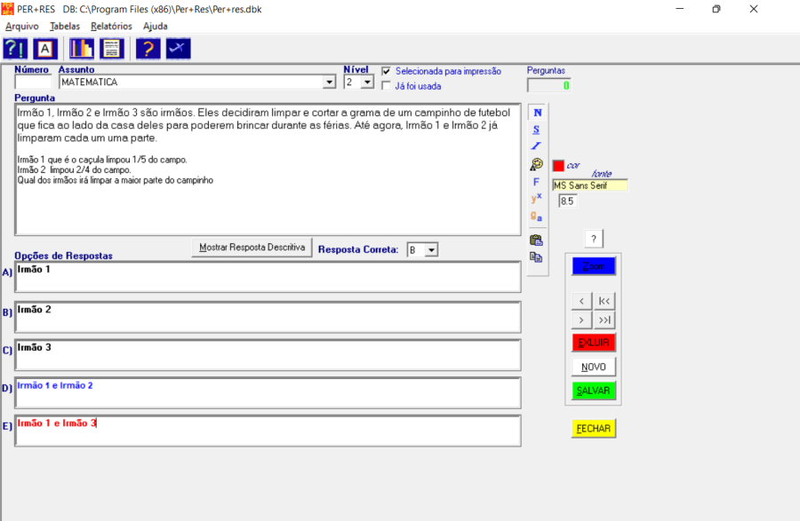Click answer option E field 'Irmão 1 e Irmão 3'
The width and height of the screenshot is (800, 521).
point(268,430)
